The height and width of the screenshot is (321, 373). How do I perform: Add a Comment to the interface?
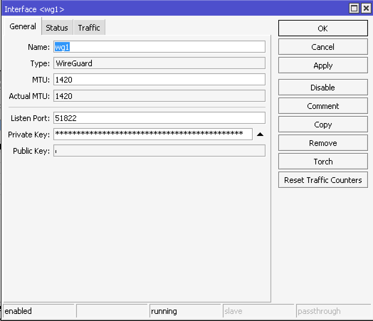[x=323, y=106]
